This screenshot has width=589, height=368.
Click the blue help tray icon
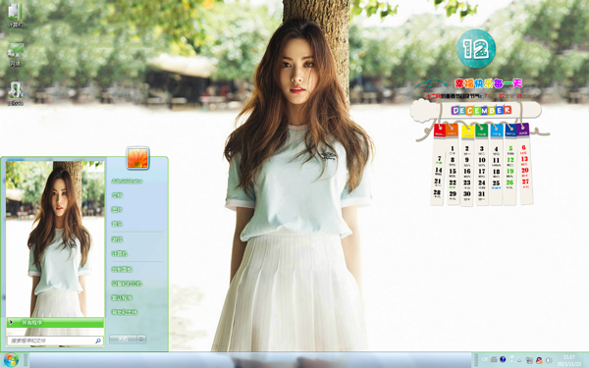(503, 359)
